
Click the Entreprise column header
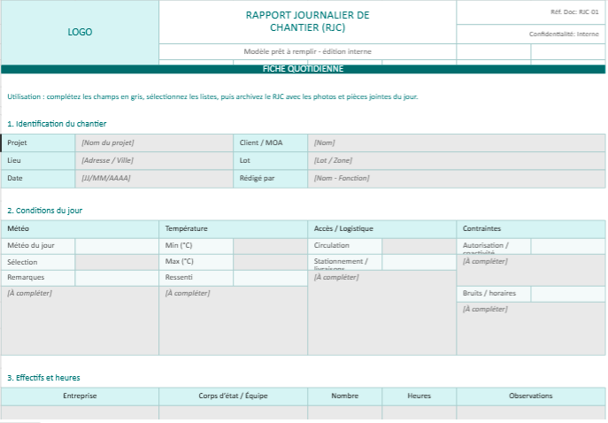pyautogui.click(x=80, y=396)
